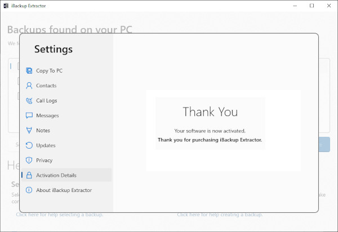The height and width of the screenshot is (232, 338).
Task: Click the Activation Details padlock icon
Action: click(29, 175)
